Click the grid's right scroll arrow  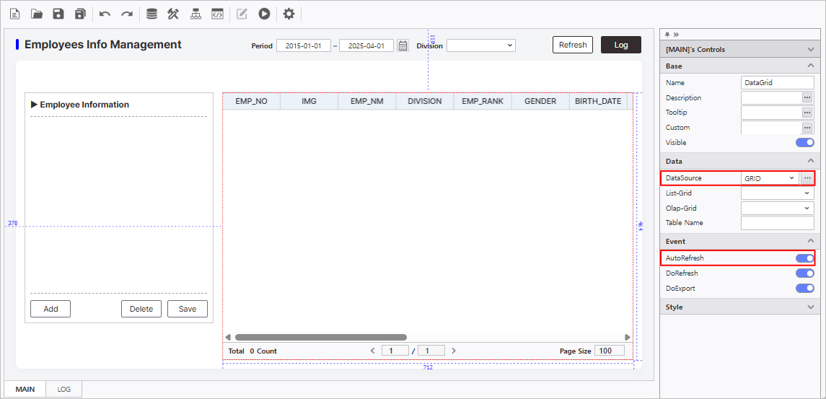[628, 338]
